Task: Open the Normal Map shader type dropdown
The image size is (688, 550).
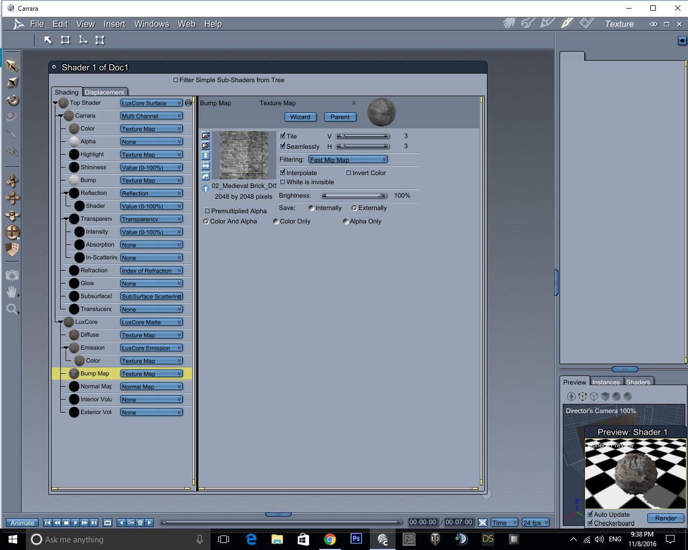Action: (152, 387)
